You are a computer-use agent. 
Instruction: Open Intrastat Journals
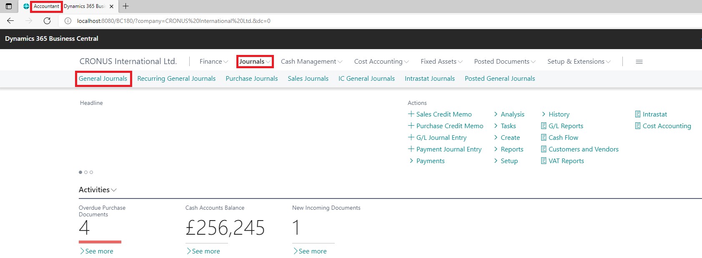(430, 78)
